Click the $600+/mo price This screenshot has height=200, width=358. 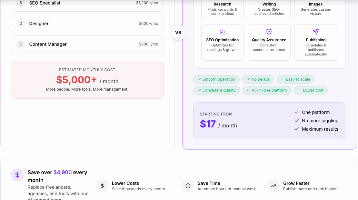pos(148,24)
